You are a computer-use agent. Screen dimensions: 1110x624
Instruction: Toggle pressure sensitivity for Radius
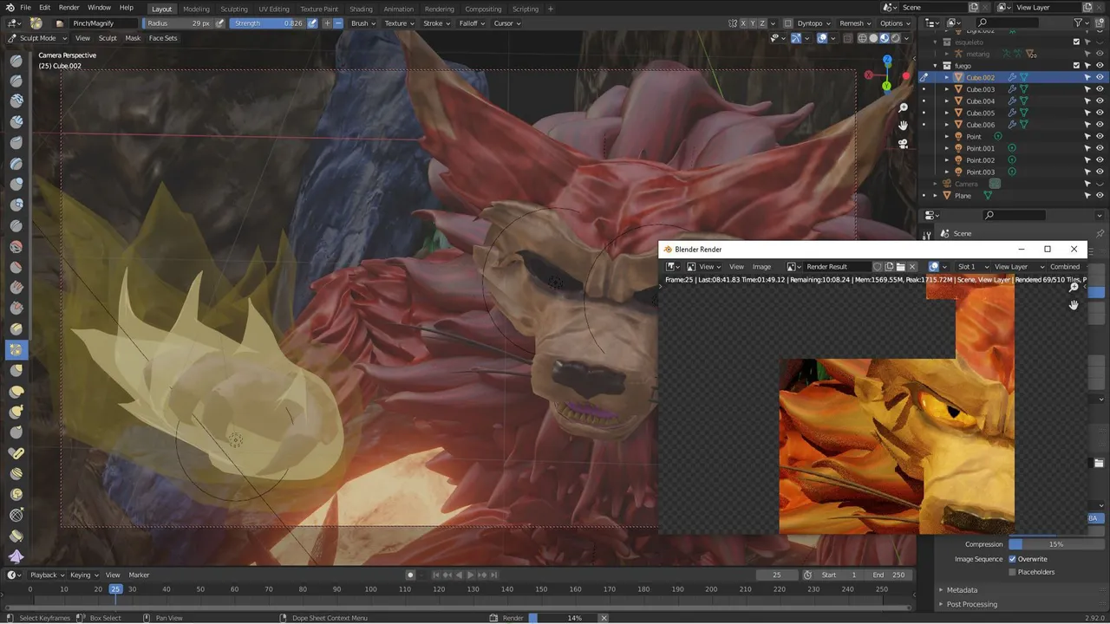220,23
